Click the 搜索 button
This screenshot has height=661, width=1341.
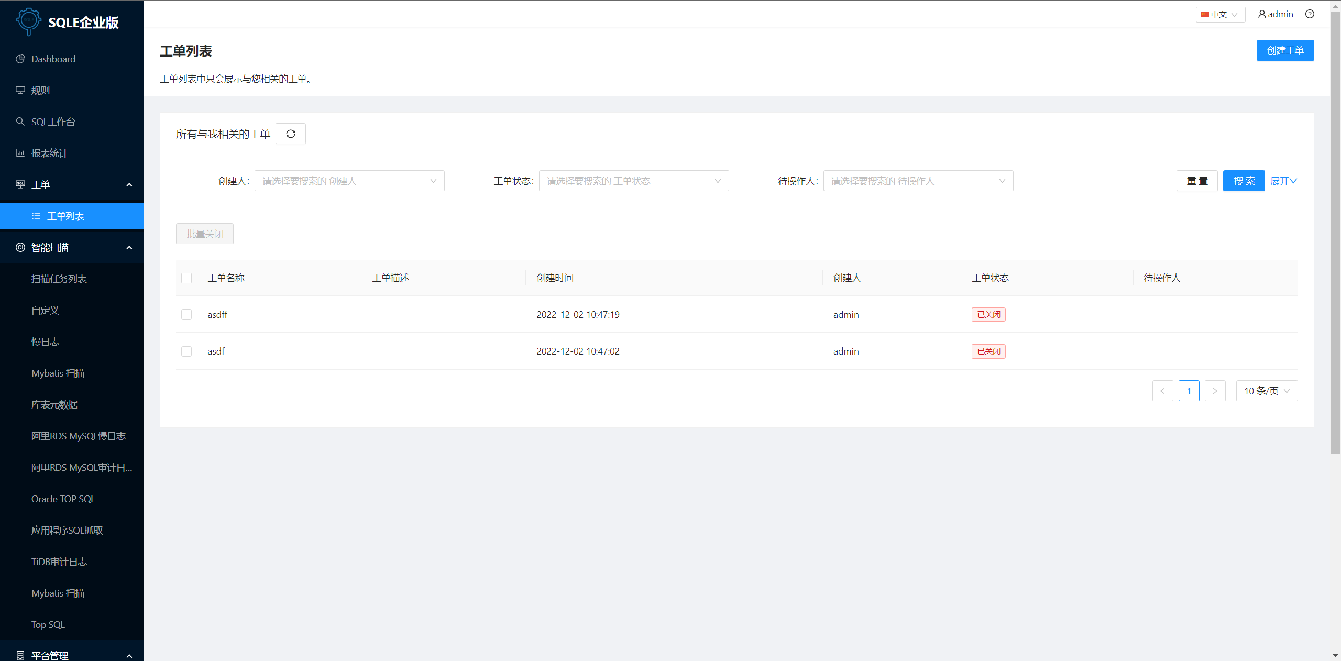[x=1244, y=181]
